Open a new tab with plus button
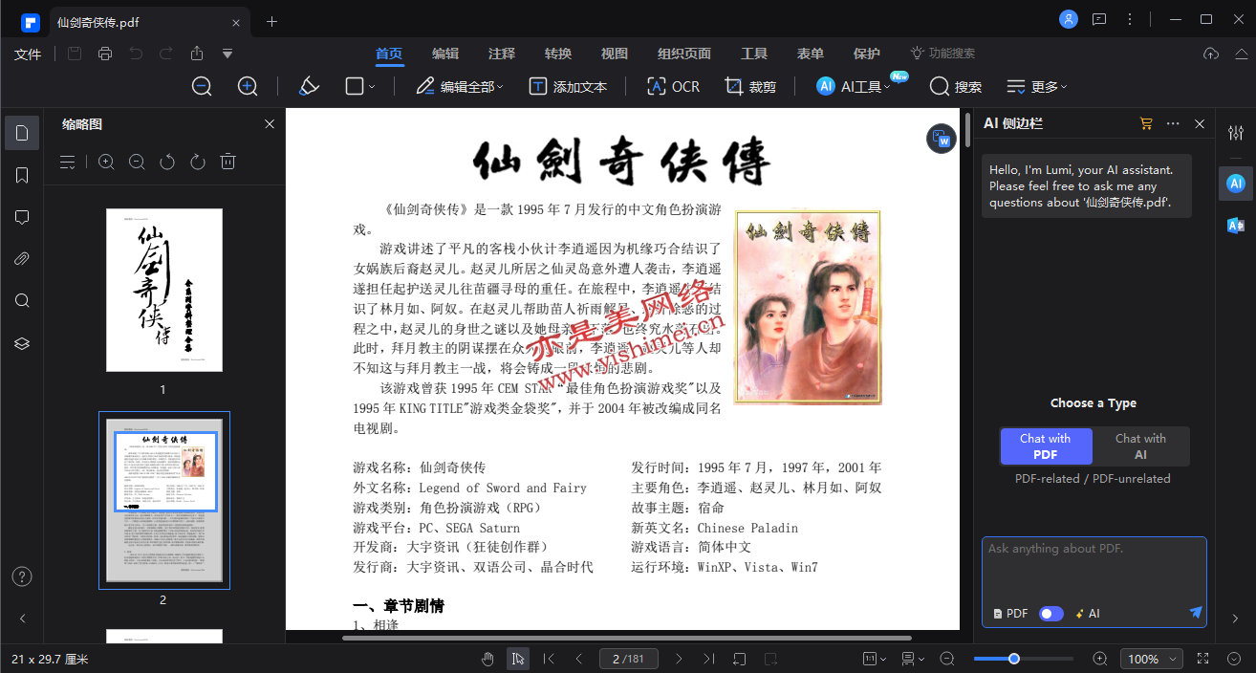Viewport: 1256px width, 673px height. coord(271,21)
